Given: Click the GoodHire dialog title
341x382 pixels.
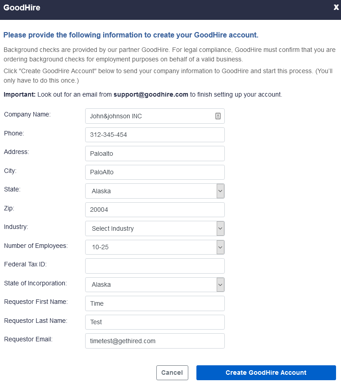Looking at the screenshot, I should (22, 8).
